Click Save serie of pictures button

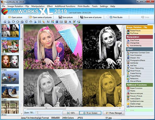click(91, 17)
